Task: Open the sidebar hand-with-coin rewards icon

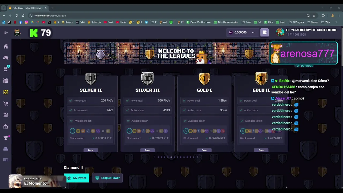Action: pyautogui.click(x=6, y=69)
